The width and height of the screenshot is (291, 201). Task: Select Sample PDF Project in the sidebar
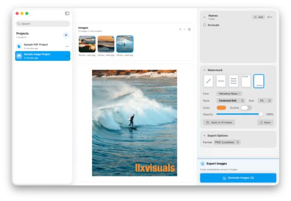(x=43, y=46)
